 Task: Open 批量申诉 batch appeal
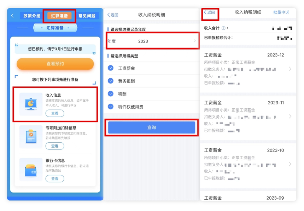pos(281,12)
